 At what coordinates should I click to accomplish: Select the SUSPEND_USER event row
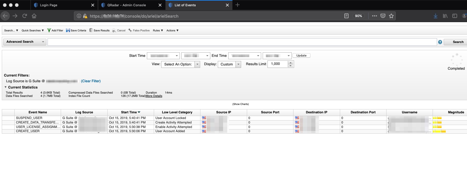(234, 118)
